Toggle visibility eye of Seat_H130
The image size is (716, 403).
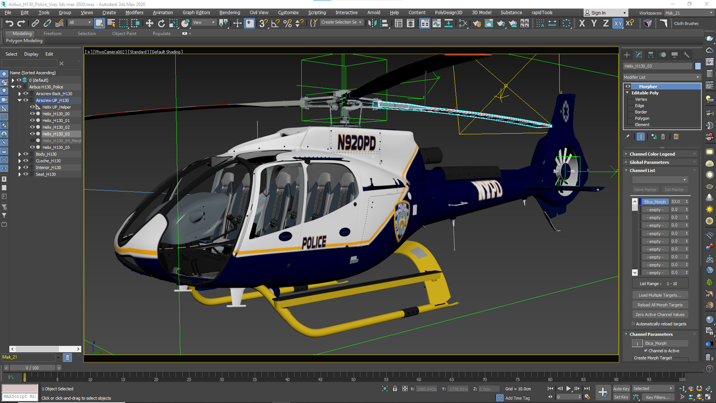26,174
